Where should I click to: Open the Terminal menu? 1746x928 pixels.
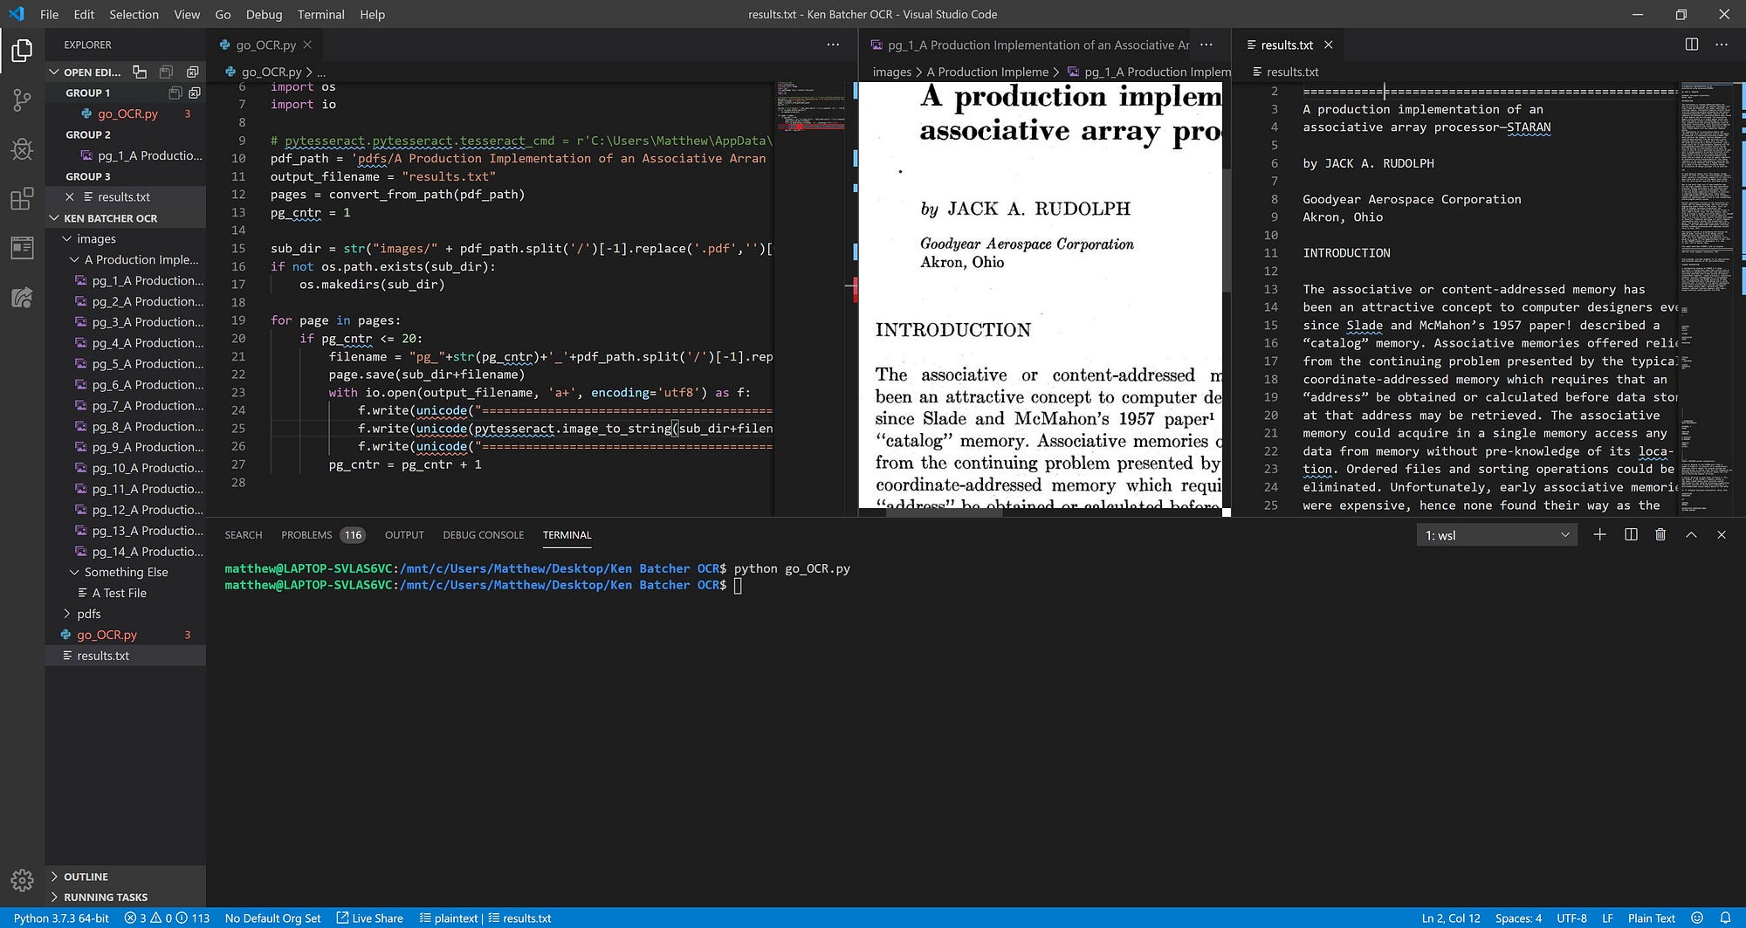[320, 14]
